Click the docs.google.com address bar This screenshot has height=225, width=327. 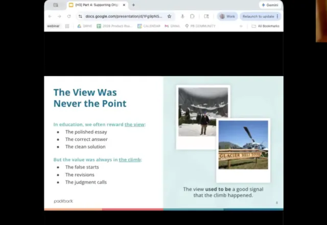coord(123,16)
